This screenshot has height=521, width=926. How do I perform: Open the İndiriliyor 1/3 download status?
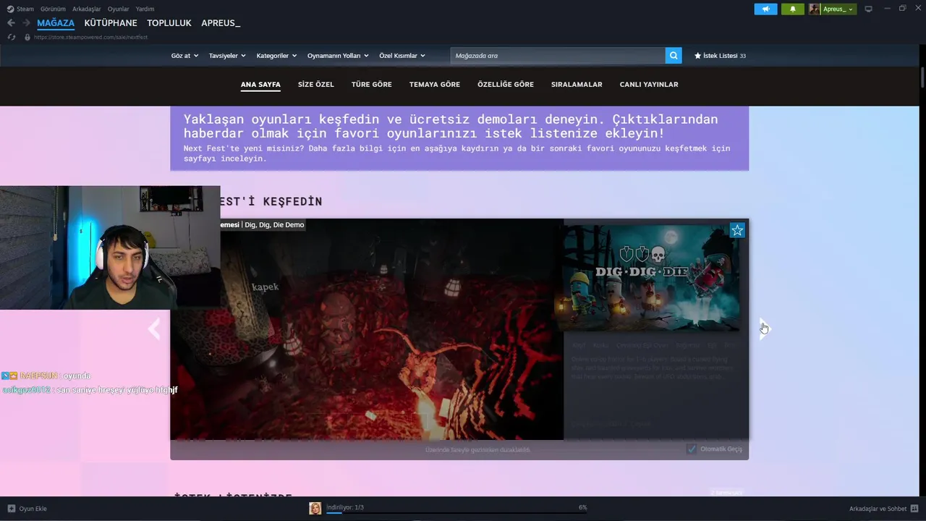(345, 507)
